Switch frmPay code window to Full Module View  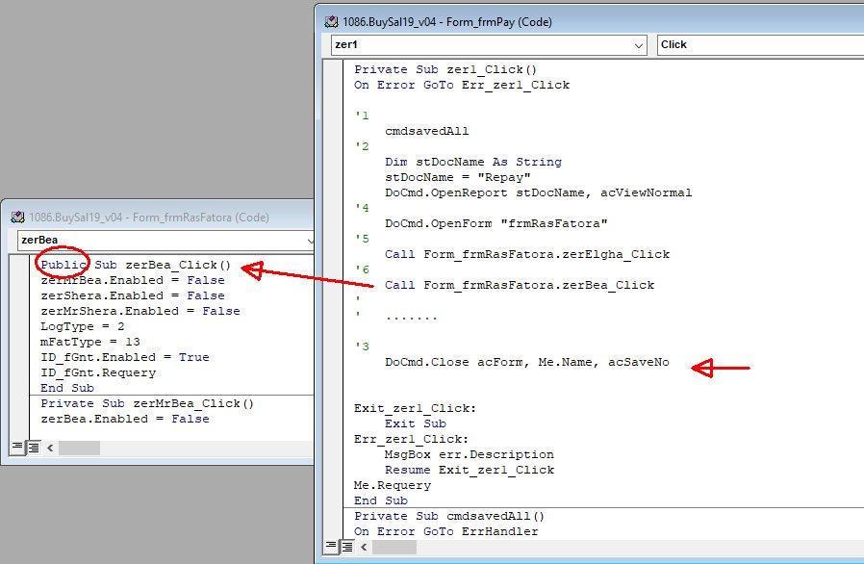click(x=348, y=547)
